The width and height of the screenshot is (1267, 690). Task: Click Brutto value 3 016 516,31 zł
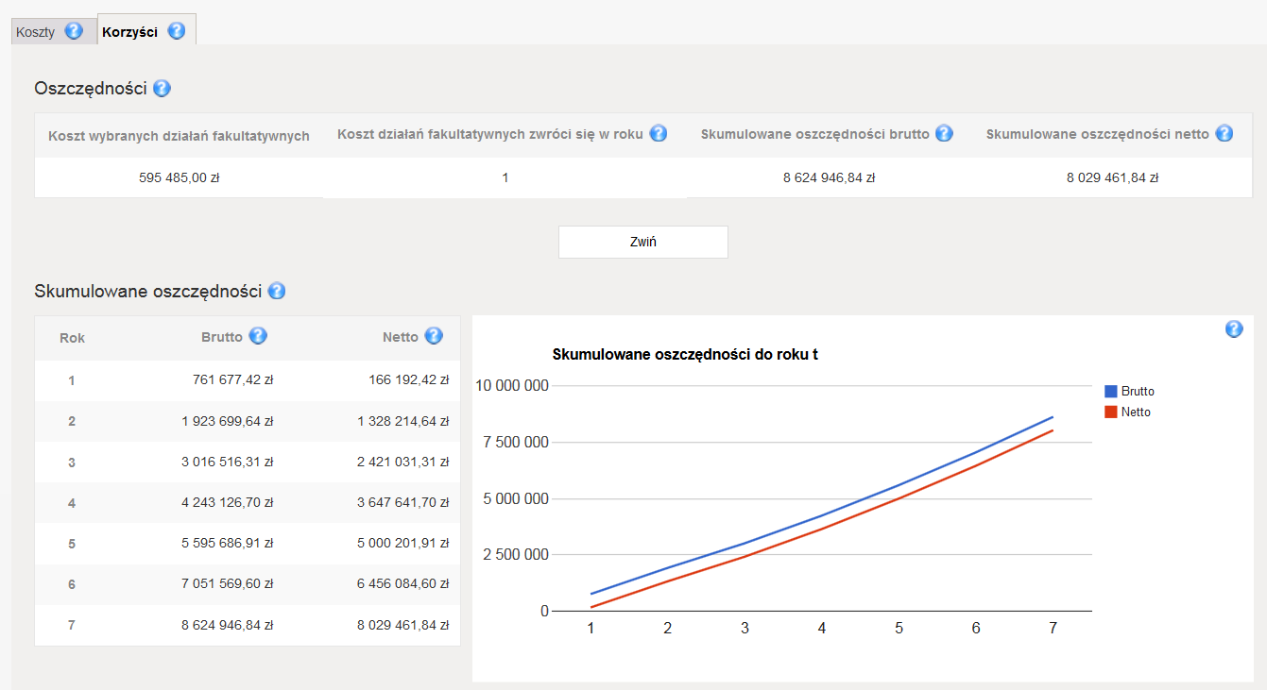[228, 462]
